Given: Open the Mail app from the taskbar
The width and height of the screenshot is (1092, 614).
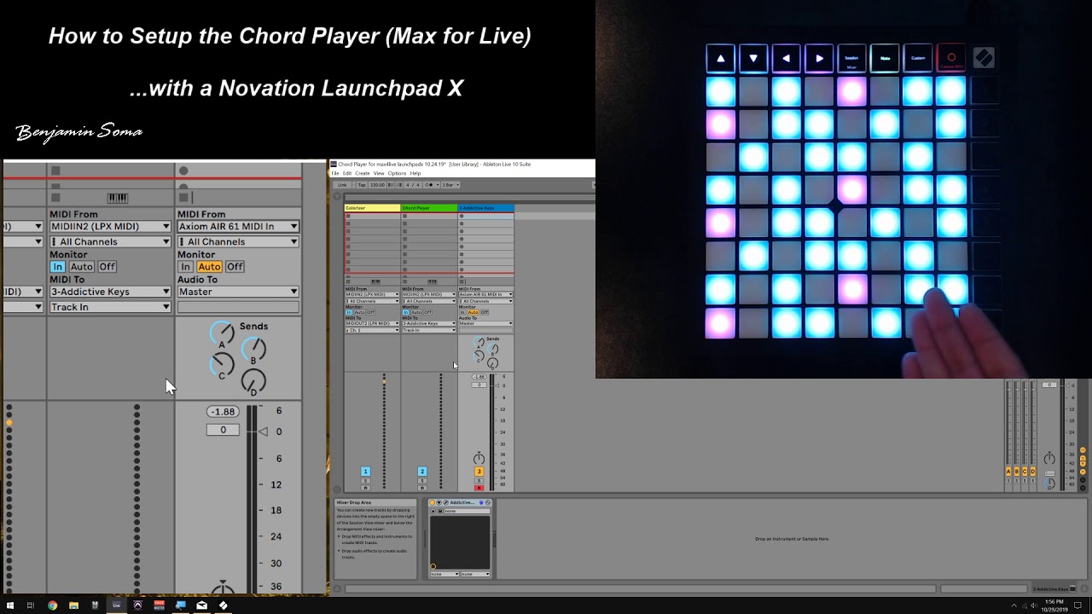Looking at the screenshot, I should pos(201,605).
